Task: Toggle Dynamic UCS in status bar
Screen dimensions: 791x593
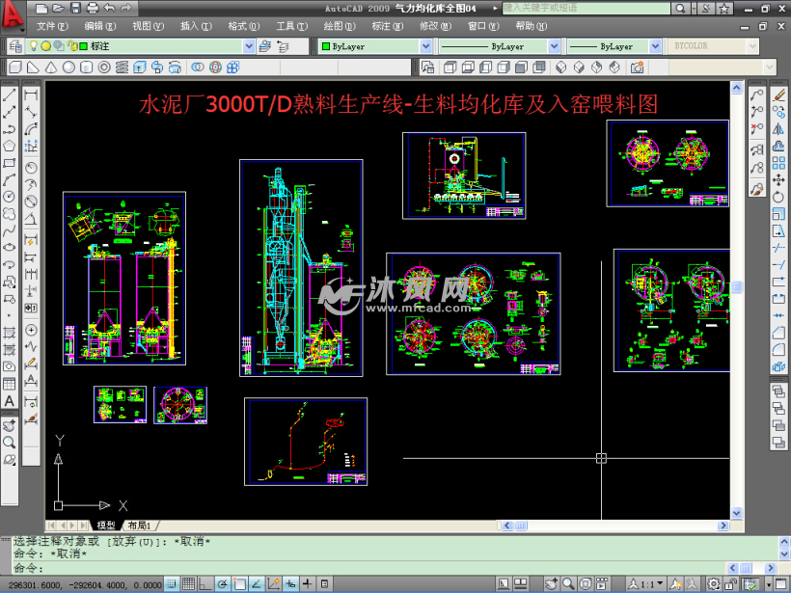Action: [x=273, y=584]
